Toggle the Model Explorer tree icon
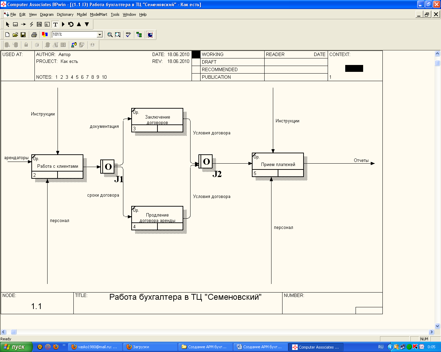 139,35
